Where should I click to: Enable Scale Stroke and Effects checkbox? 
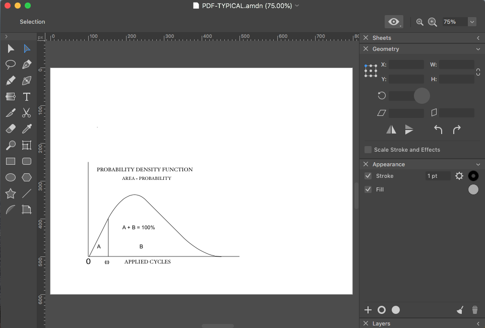point(368,150)
